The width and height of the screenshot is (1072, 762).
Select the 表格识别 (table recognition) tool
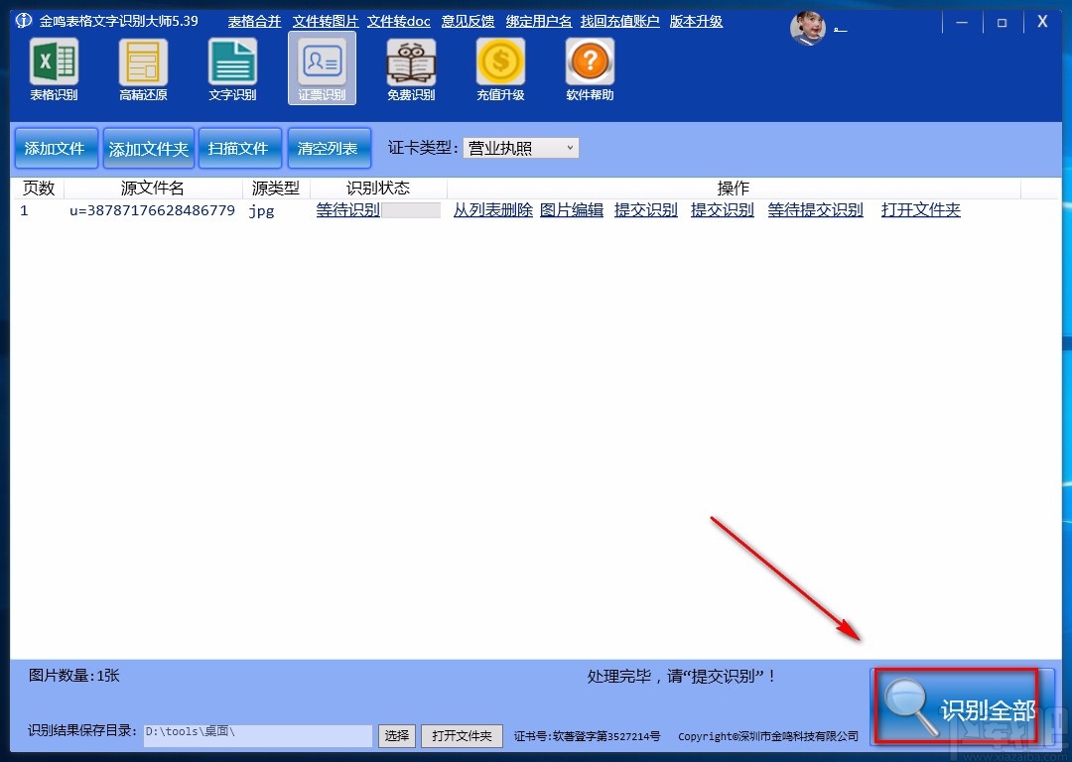click(x=54, y=67)
